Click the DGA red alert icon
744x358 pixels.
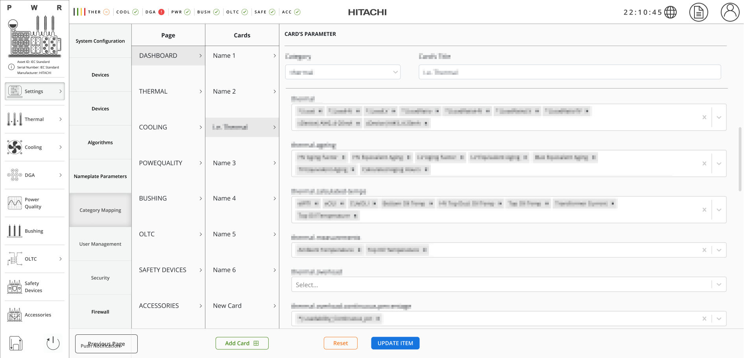[x=161, y=12]
